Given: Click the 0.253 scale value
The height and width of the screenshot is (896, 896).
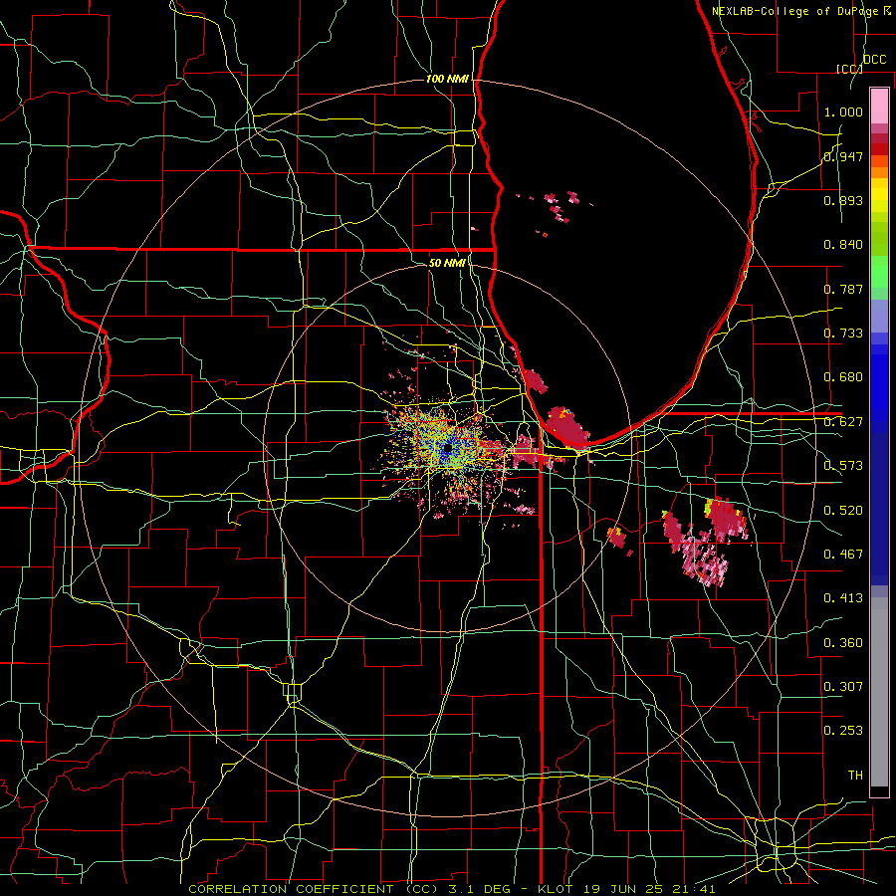Looking at the screenshot, I should [x=843, y=731].
